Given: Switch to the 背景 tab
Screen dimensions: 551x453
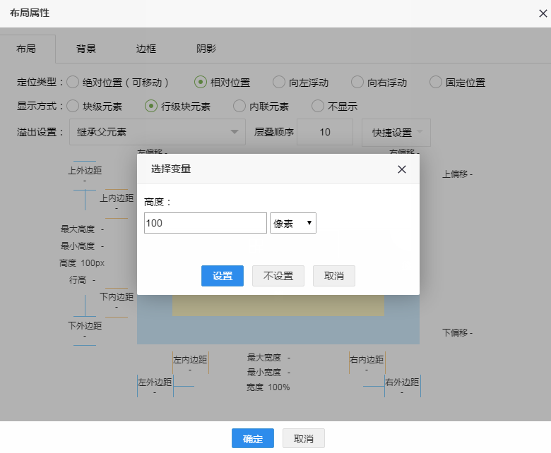Looking at the screenshot, I should [x=86, y=49].
